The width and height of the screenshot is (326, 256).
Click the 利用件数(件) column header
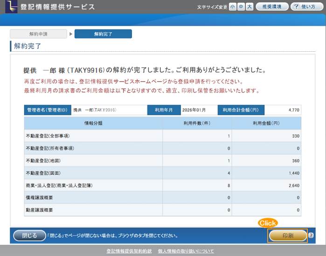click(x=197, y=123)
